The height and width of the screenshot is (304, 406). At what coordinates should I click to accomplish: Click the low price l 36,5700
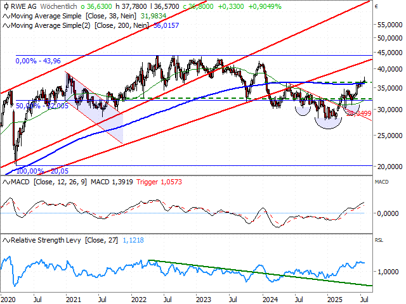click(164, 6)
